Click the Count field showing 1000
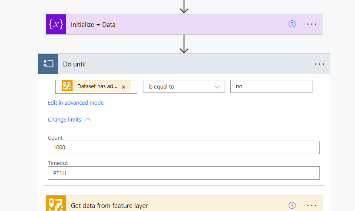355x211 pixels. [184, 147]
